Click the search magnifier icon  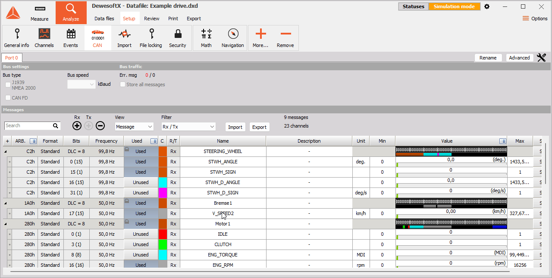56,126
